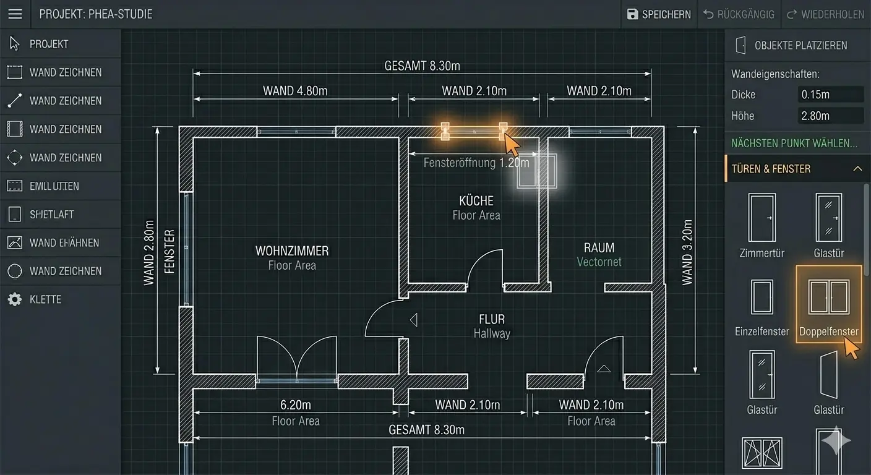Select the circle-shaped wall tool
This screenshot has width=871, height=475.
60,271
